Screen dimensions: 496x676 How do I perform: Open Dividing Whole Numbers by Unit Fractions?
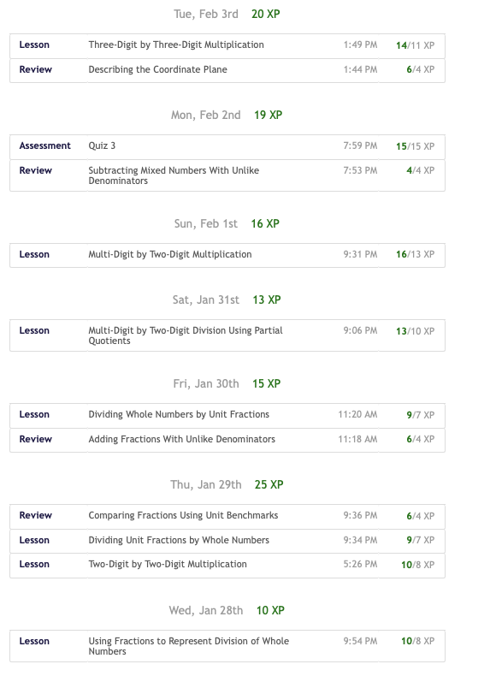pos(227,416)
